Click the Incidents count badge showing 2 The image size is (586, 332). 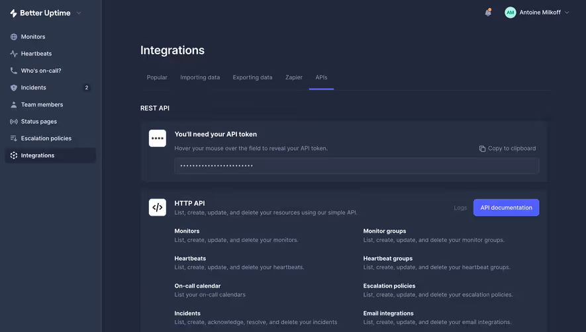[x=86, y=87]
